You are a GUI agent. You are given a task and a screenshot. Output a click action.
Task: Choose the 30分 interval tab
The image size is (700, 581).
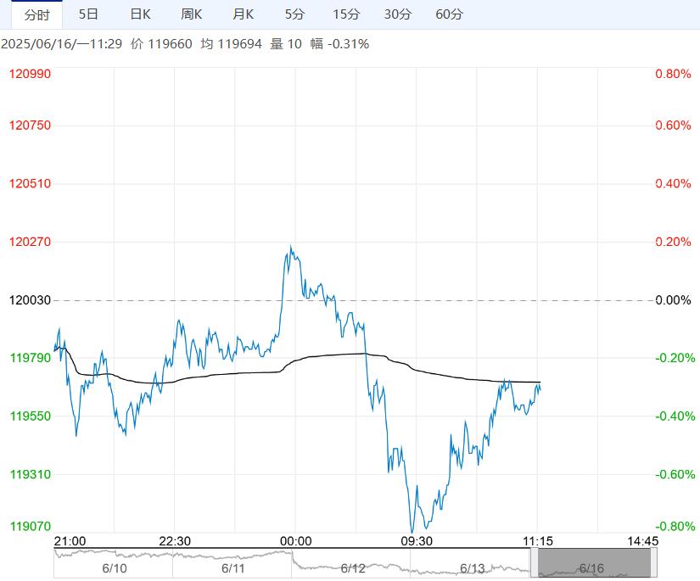click(x=397, y=14)
